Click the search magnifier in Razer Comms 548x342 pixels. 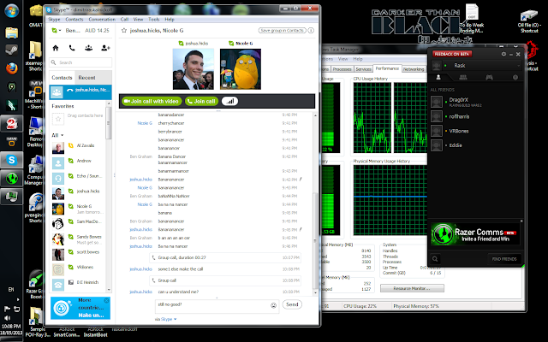[x=435, y=259]
